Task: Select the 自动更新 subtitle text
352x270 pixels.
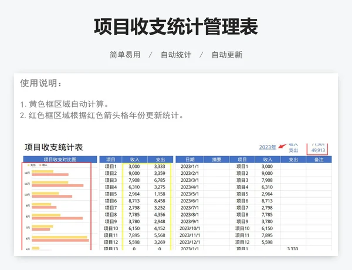Action: (x=227, y=55)
